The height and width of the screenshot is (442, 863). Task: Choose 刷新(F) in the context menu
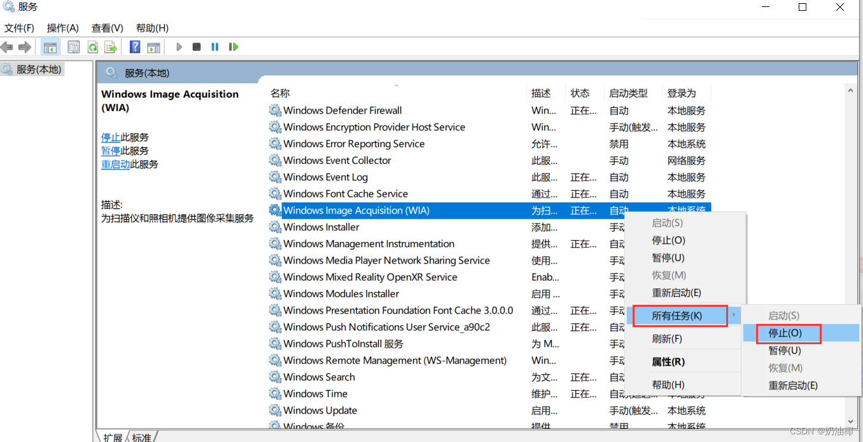tap(684, 338)
